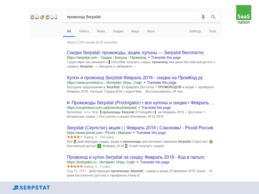
Task: Expand dropdown arrow beside couponbox.com.ua URL
Action: click(x=139, y=108)
